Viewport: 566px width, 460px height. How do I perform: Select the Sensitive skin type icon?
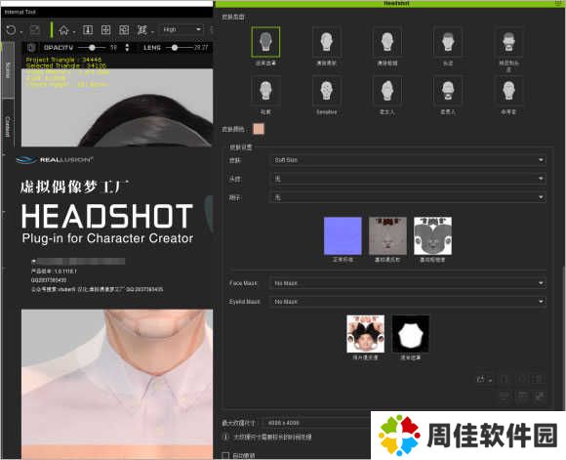(326, 91)
